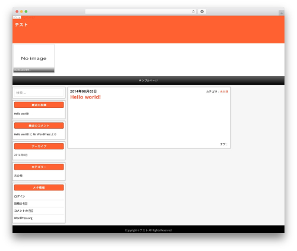The image size is (297, 251).
Task: Click the green fullscreen dot
Action: (26, 11)
